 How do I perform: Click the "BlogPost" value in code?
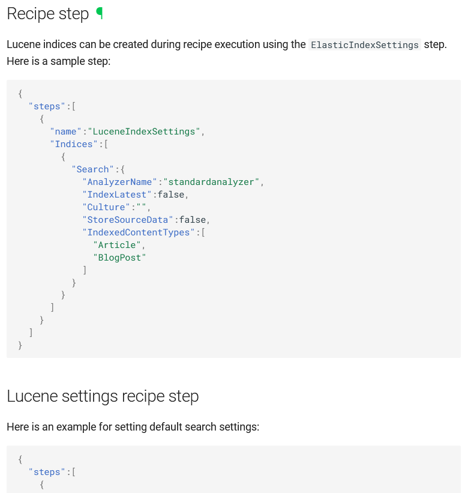[119, 258]
